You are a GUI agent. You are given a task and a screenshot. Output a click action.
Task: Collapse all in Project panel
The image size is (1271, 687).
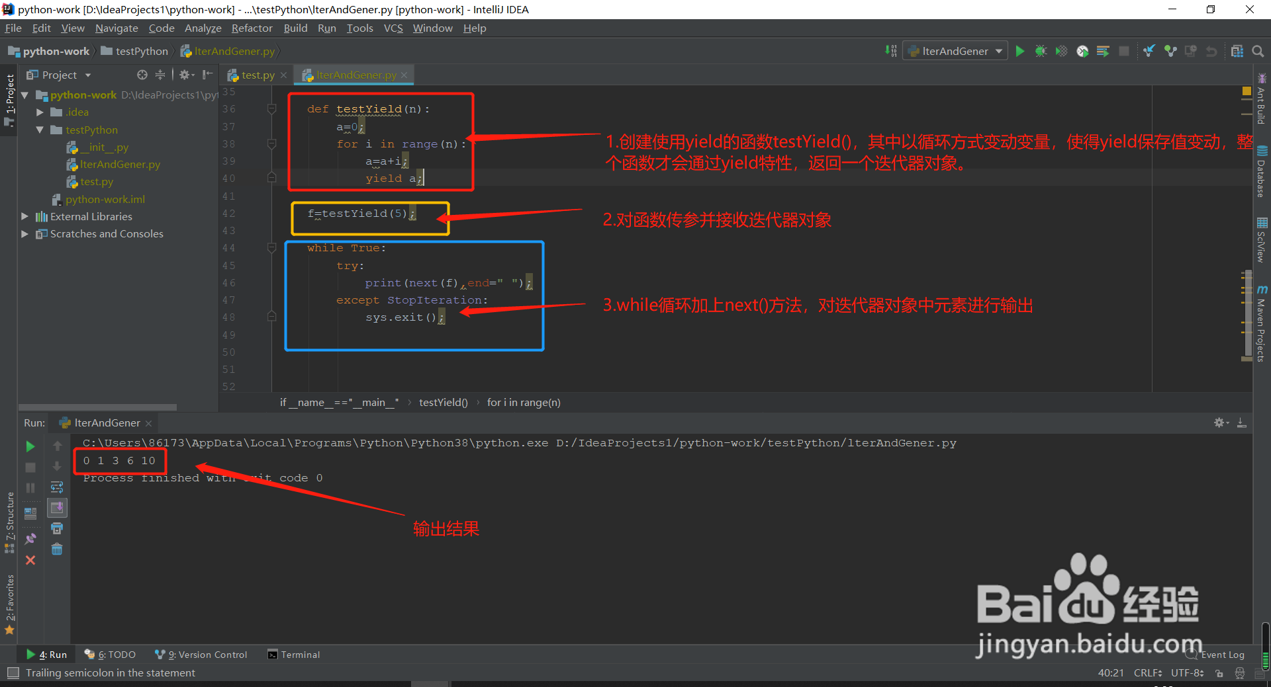160,75
